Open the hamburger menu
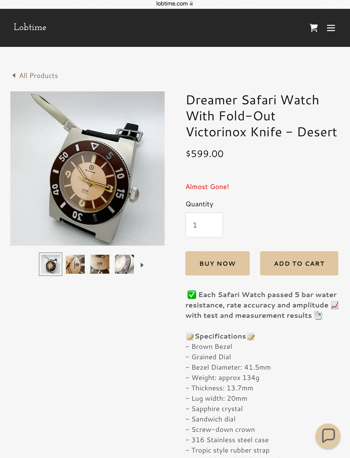Image resolution: width=350 pixels, height=458 pixels. 331,28
